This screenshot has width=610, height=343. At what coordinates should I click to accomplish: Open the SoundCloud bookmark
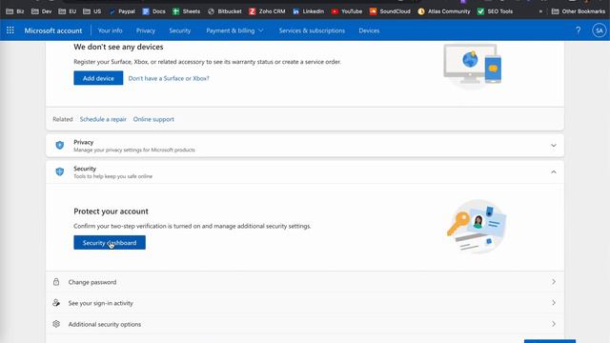click(390, 11)
